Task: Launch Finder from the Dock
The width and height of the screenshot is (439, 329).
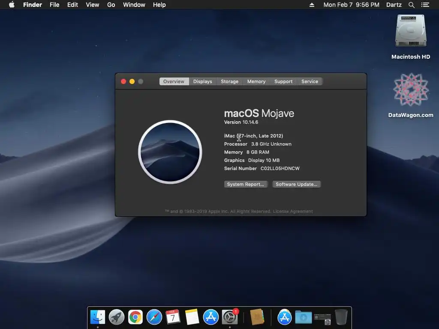Action: [98, 317]
